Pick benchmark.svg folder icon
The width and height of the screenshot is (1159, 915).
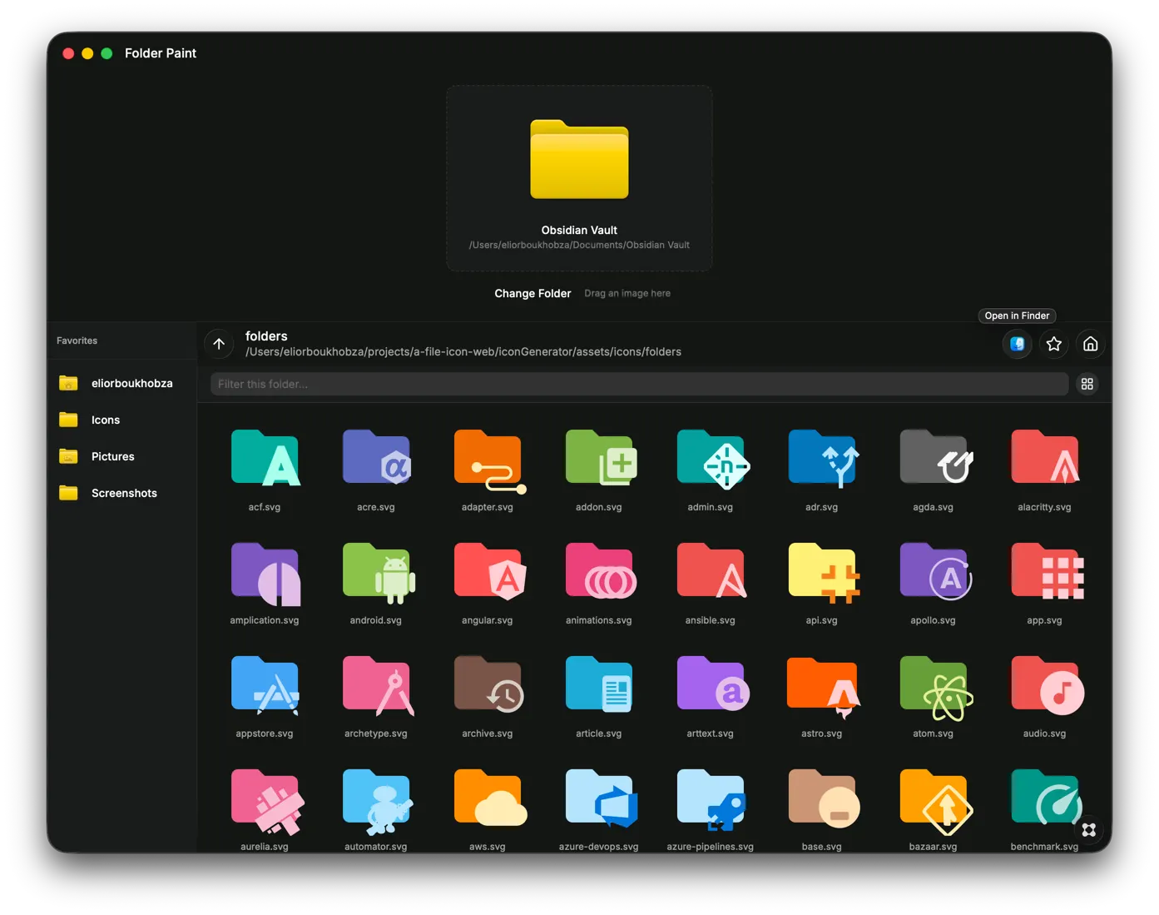(x=1045, y=798)
